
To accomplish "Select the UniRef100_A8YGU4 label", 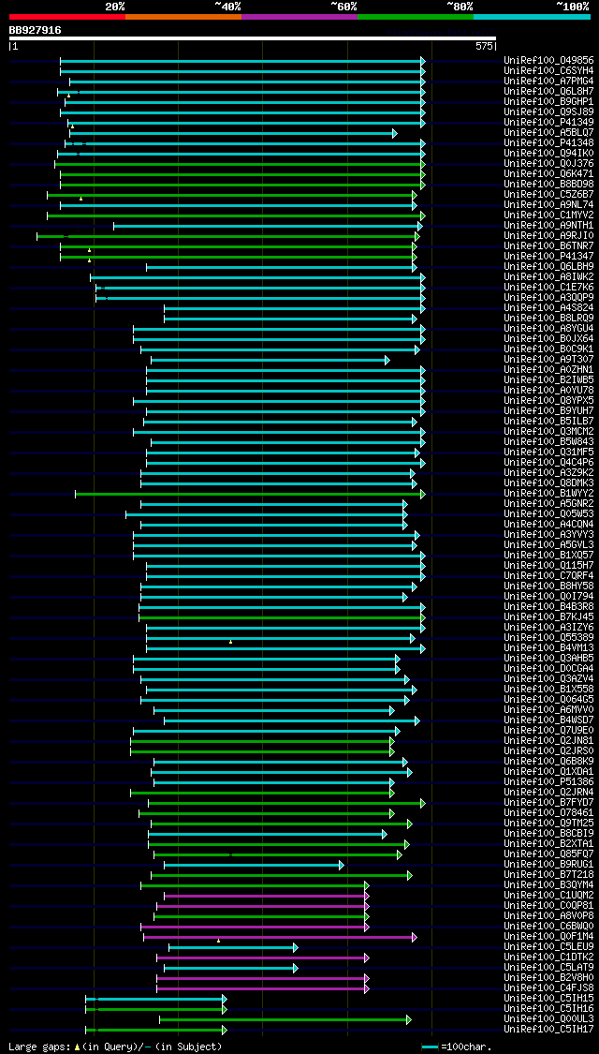I will [548, 329].
